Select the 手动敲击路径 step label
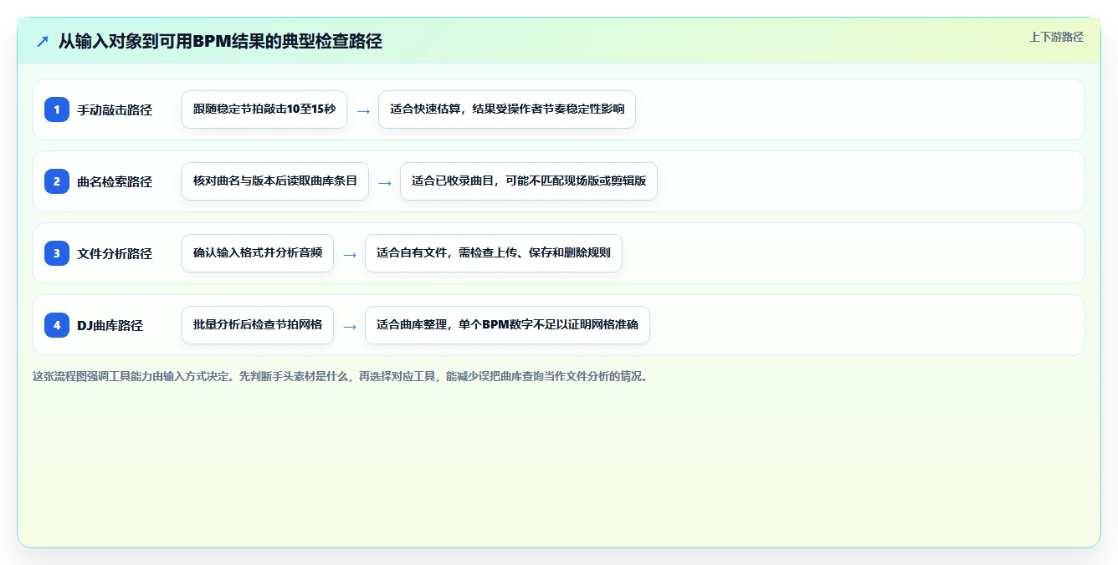Screen dimensions: 1118x565 click(115, 109)
